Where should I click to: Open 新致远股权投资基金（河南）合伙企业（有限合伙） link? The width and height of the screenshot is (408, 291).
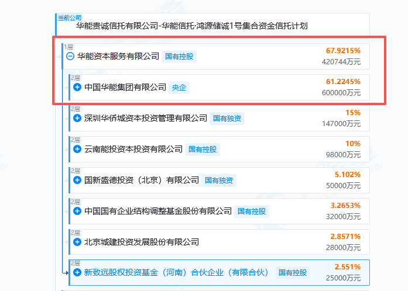176,272
